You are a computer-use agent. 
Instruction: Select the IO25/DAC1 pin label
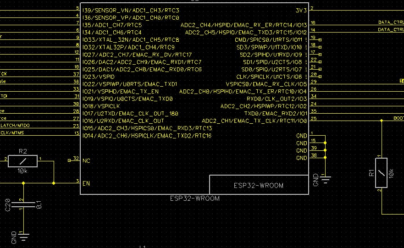click(x=142, y=69)
